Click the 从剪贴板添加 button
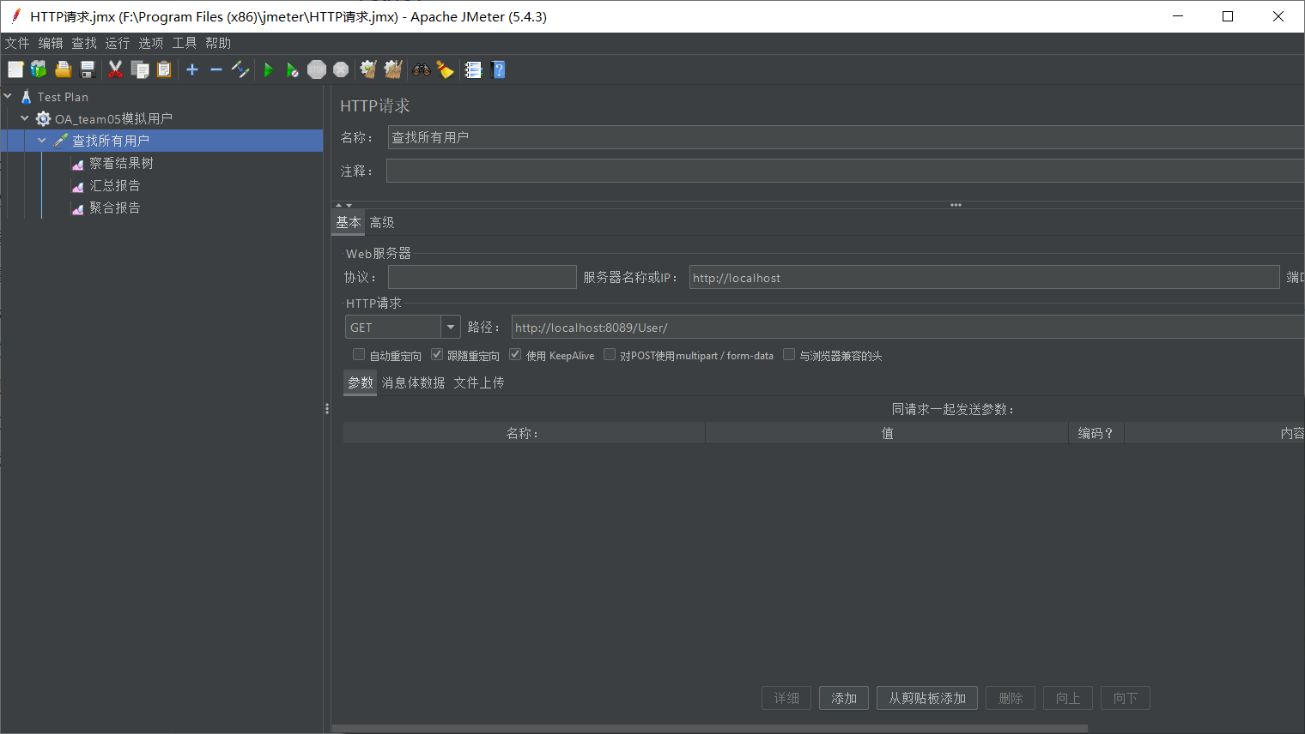This screenshot has height=734, width=1305. tap(927, 698)
